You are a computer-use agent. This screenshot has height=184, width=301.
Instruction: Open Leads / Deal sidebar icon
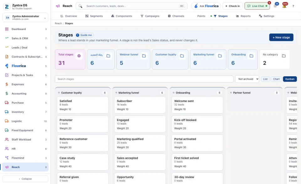7,47
